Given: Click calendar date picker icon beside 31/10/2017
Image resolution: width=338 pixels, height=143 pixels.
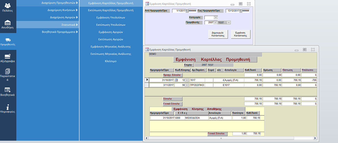Looking at the screenshot, I should tap(177, 80).
